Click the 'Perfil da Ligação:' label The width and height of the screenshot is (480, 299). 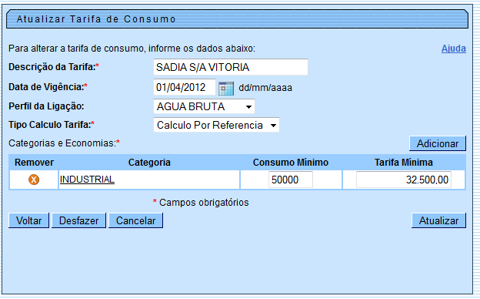click(x=46, y=106)
